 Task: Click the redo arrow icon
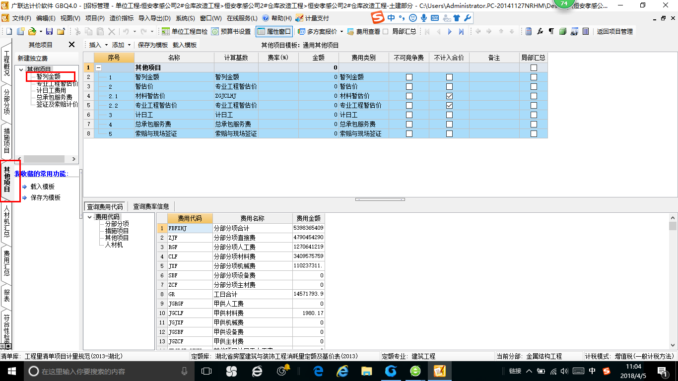point(144,31)
